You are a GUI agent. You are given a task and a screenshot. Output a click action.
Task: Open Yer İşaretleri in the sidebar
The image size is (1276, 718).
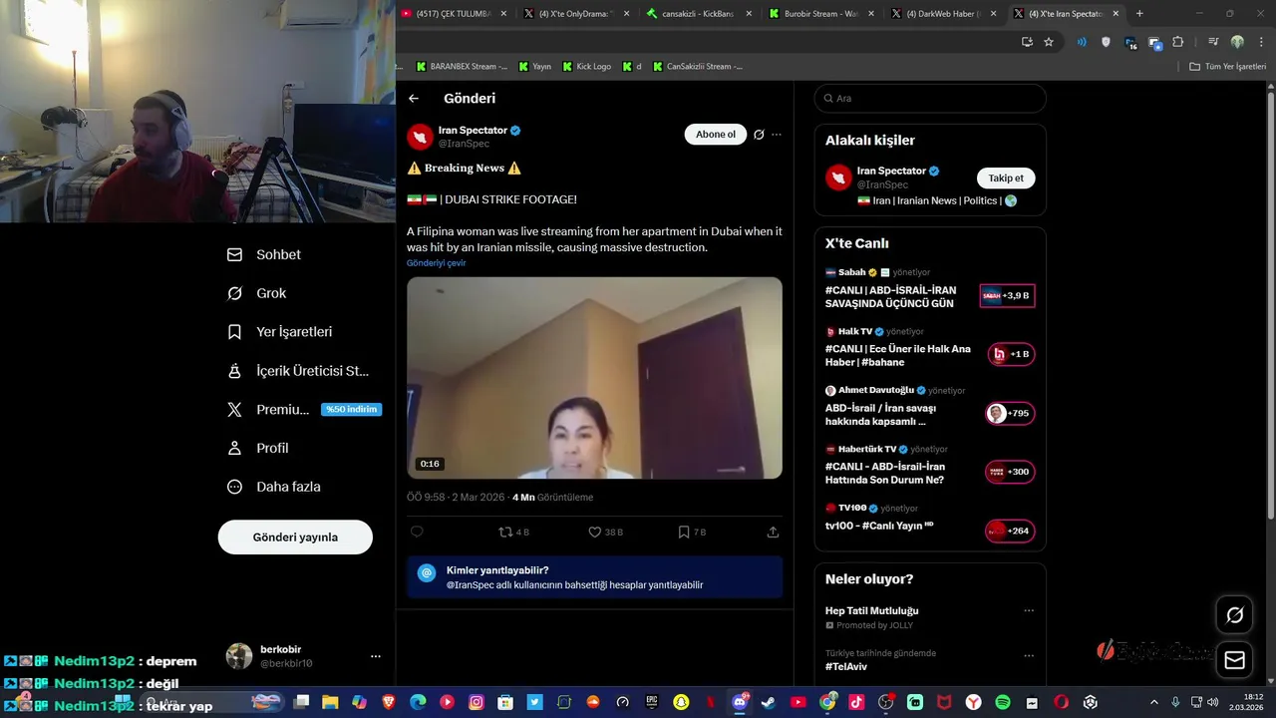279,332
